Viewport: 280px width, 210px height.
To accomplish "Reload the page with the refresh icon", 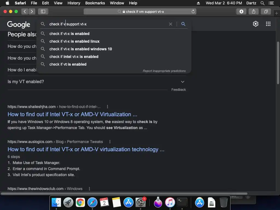I will 193,11.
